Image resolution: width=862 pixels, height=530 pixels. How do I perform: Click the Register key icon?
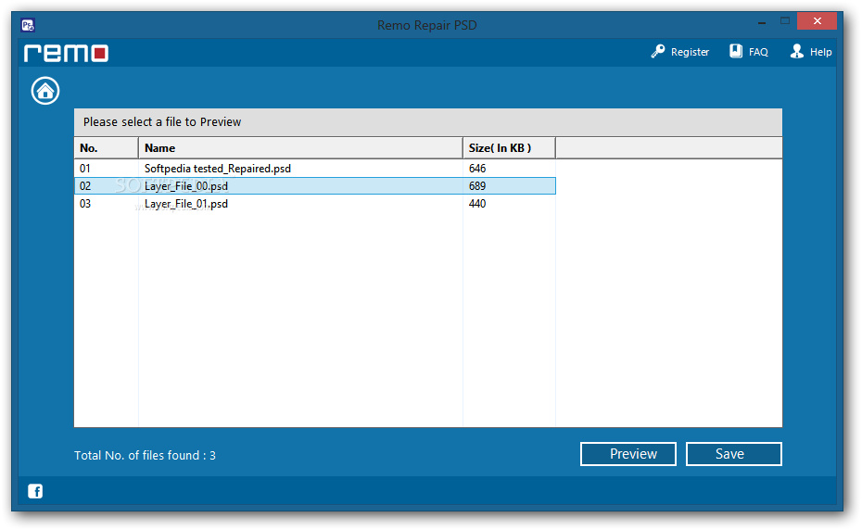pos(658,52)
